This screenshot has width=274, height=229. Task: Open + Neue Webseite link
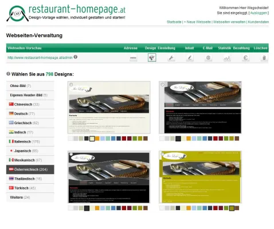click(x=197, y=22)
